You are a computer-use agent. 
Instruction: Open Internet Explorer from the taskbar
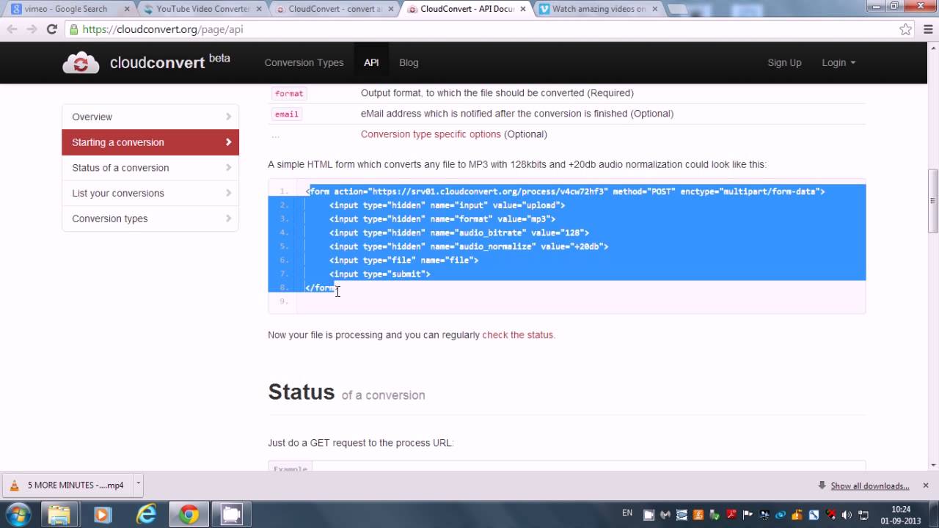tap(146, 515)
